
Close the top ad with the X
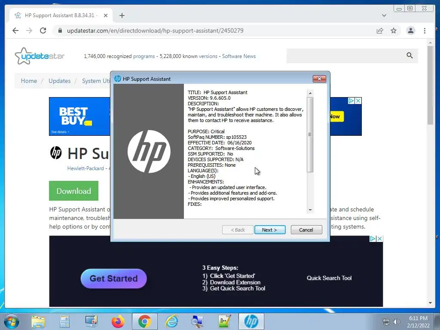pyautogui.click(x=358, y=101)
